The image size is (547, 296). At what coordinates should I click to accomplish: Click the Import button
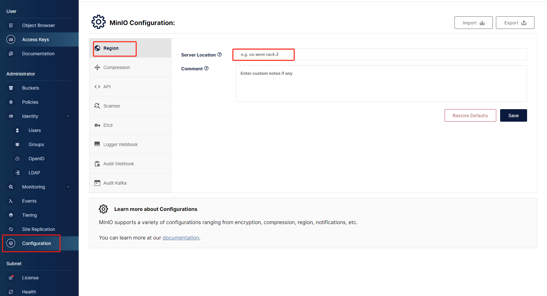(473, 23)
